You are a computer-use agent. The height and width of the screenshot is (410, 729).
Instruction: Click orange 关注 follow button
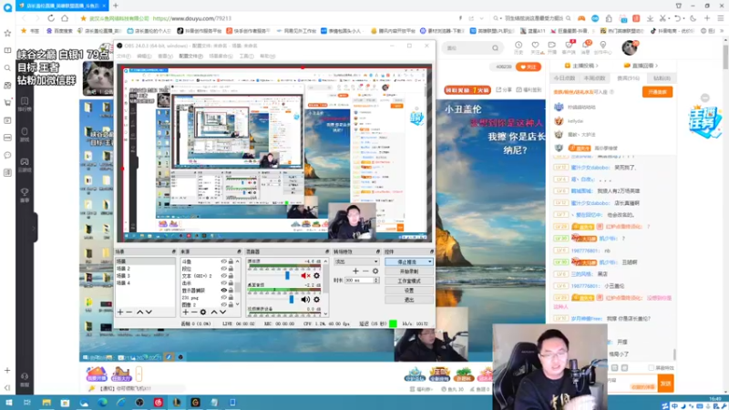click(x=529, y=67)
